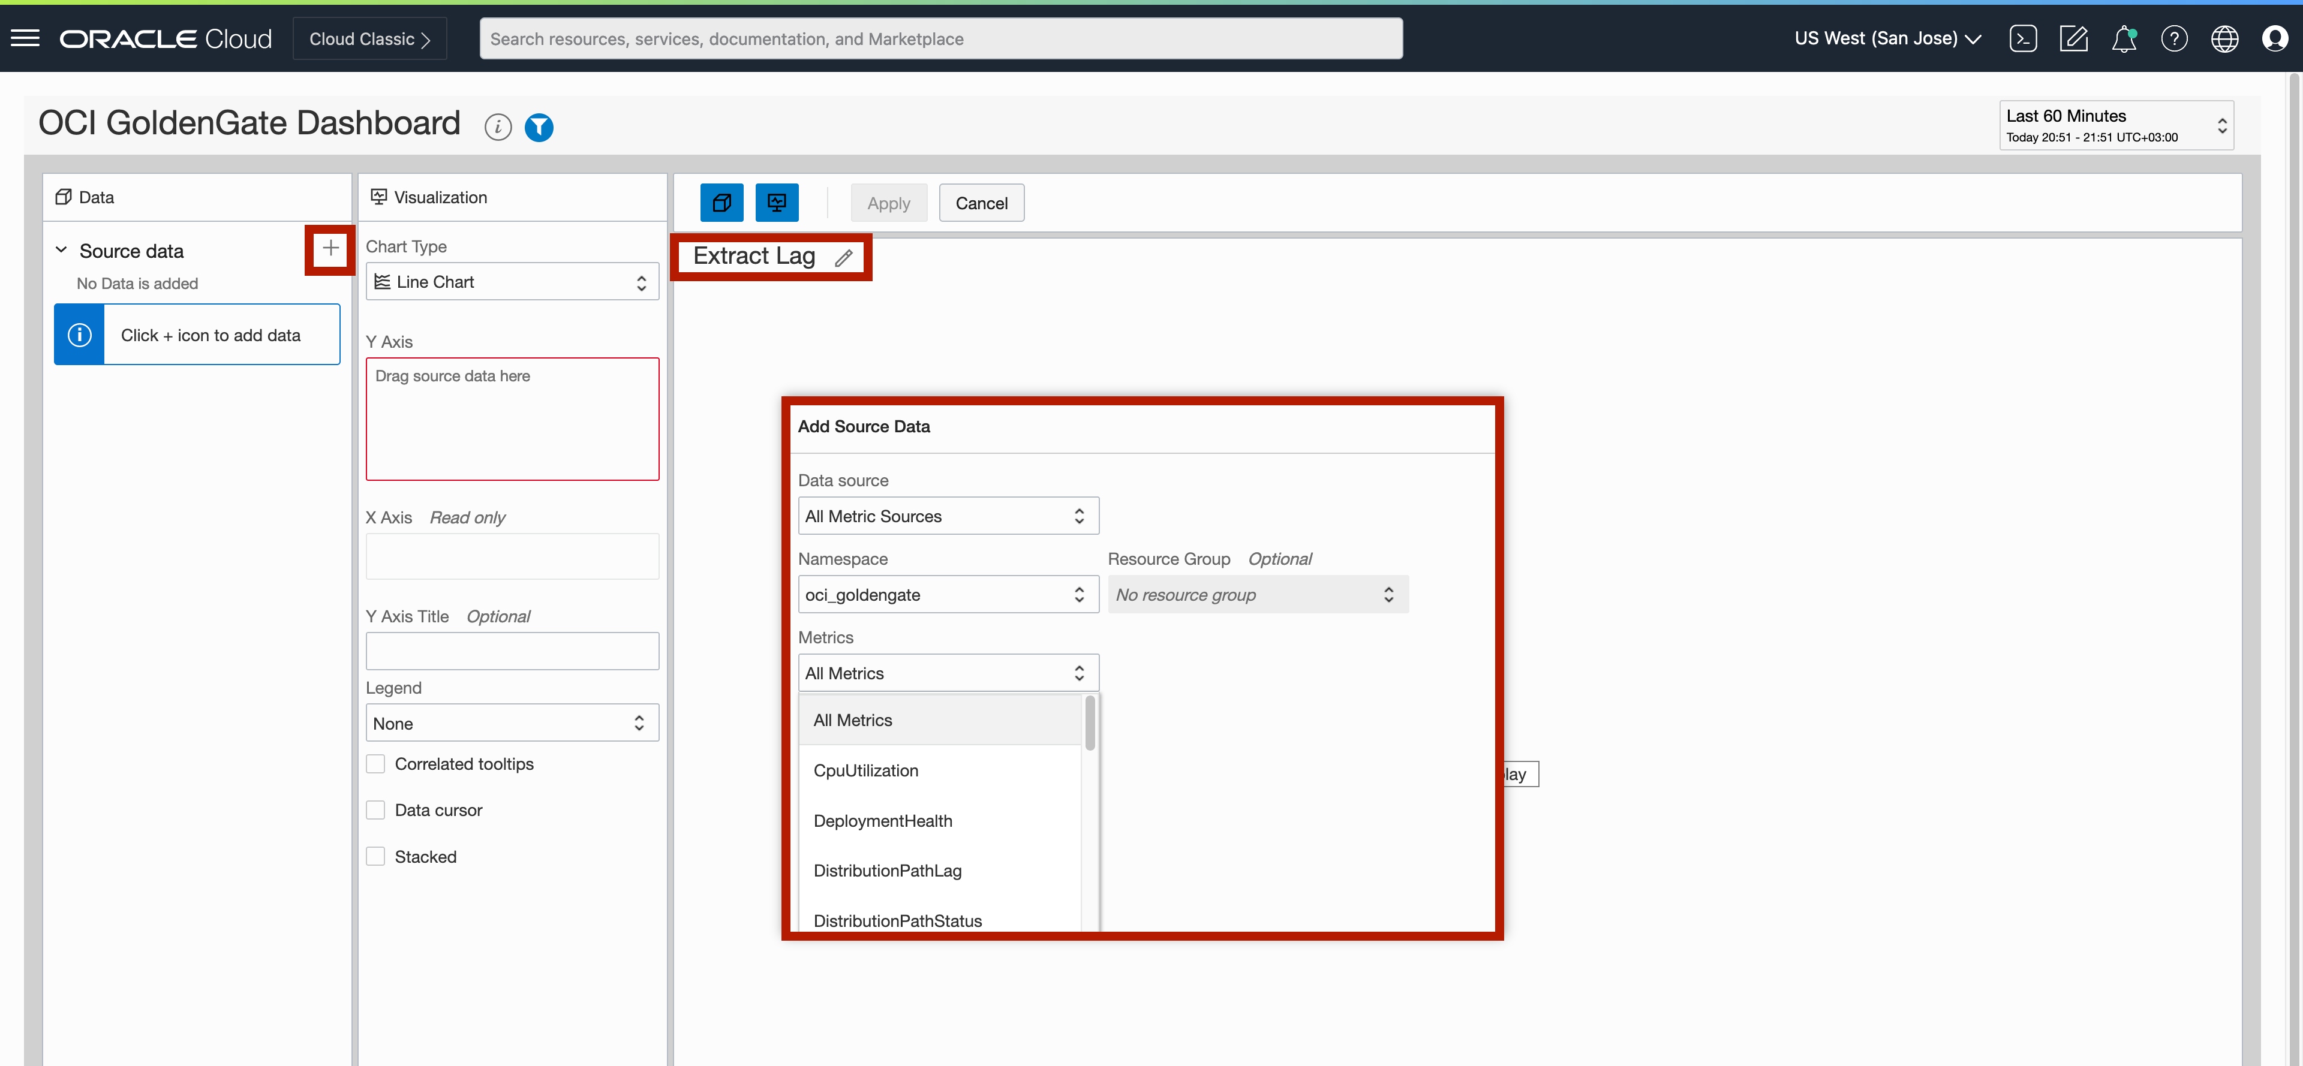Open Cloud Classic link button
Screen dimensions: 2303x1066
pos(369,38)
